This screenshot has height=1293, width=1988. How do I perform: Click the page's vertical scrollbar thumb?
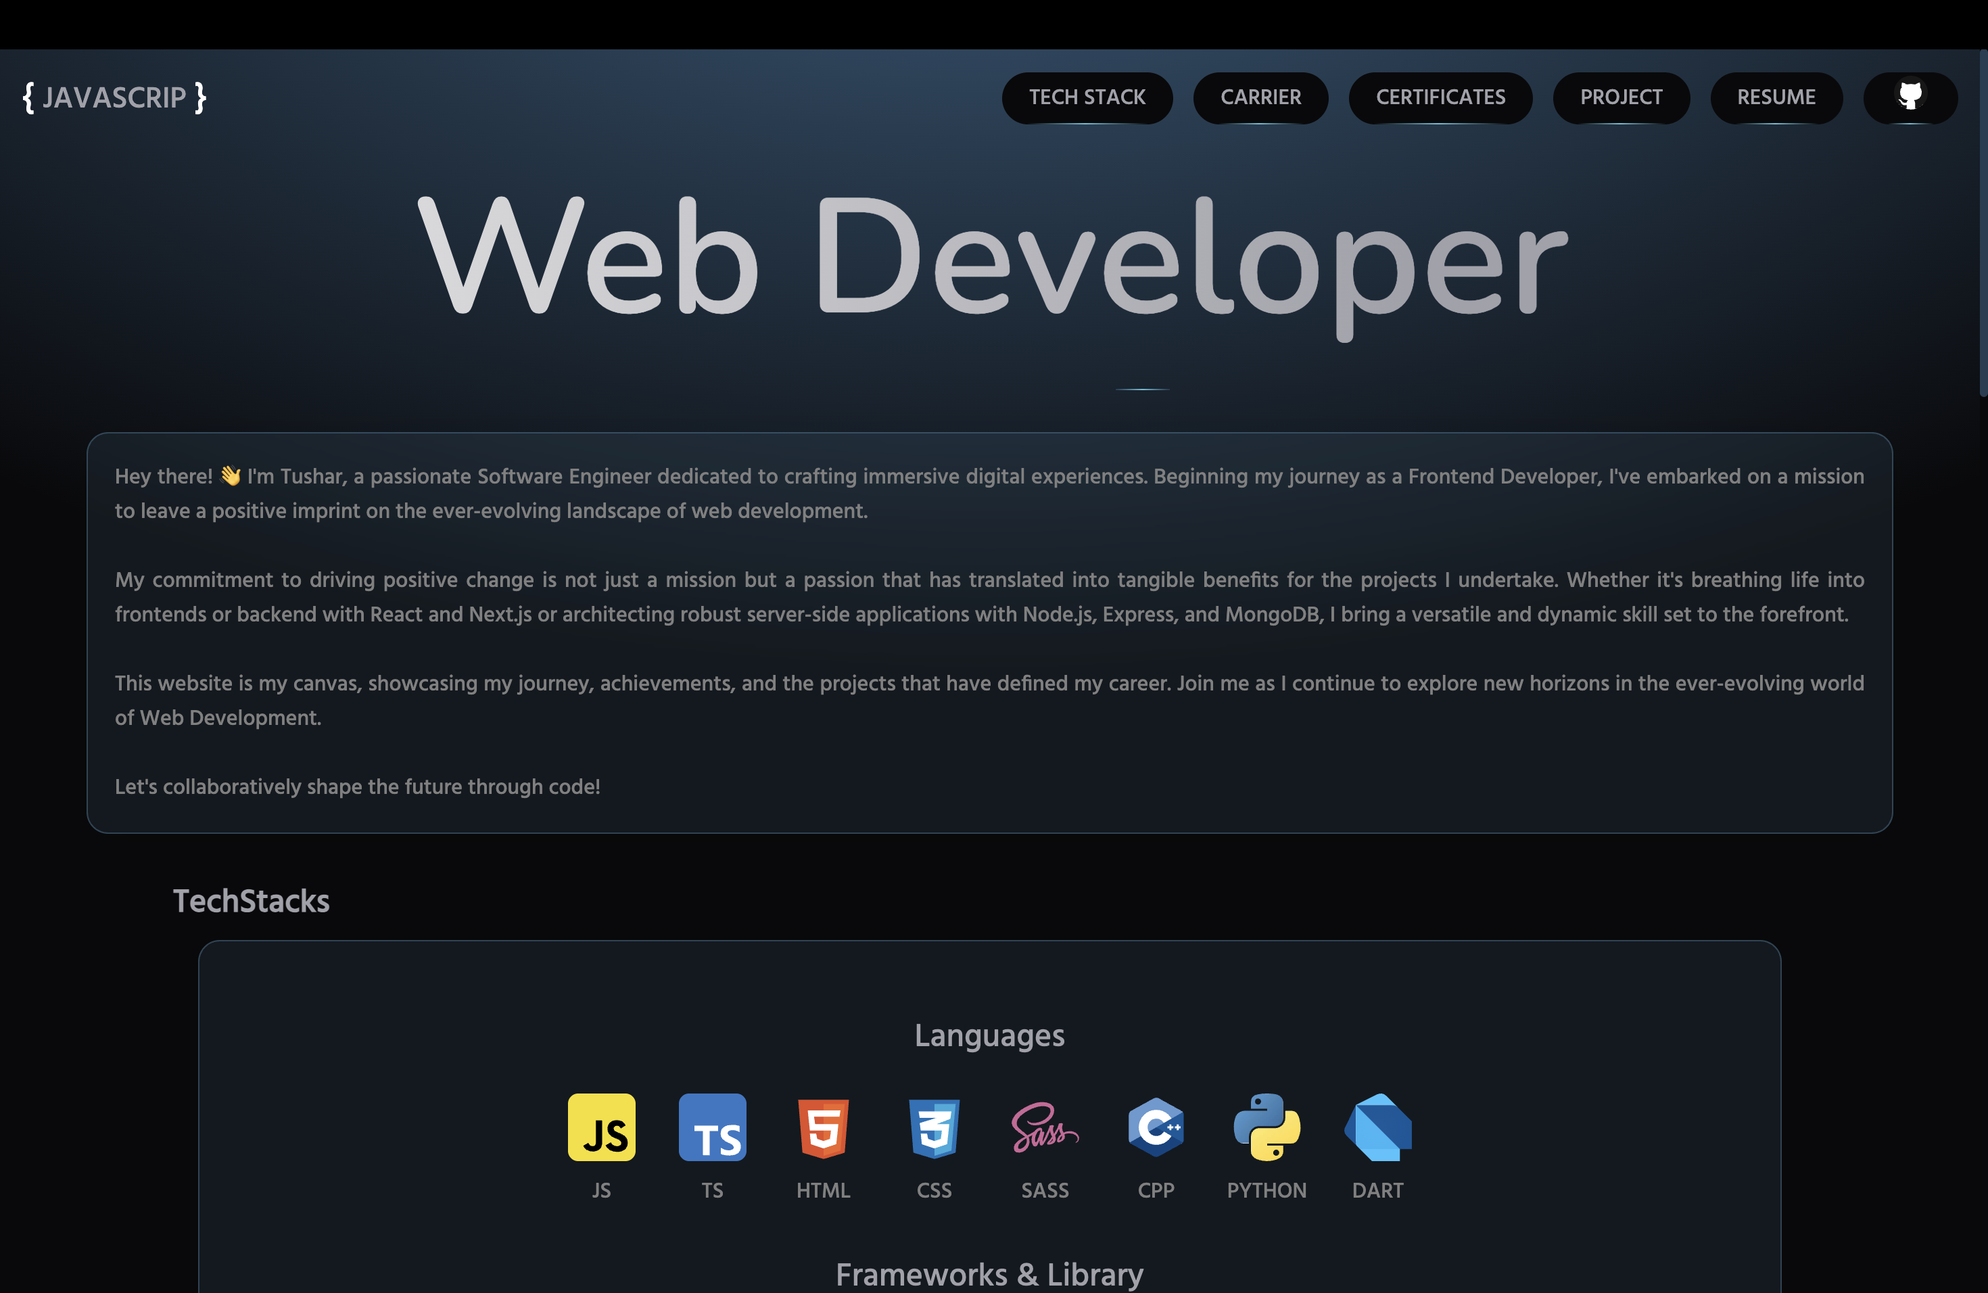tap(1983, 223)
